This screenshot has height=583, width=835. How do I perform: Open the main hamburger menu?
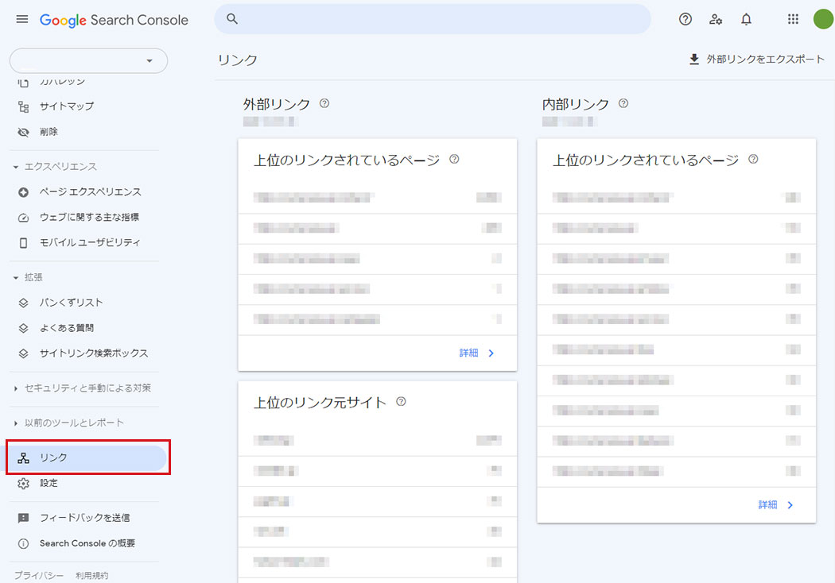tap(21, 20)
